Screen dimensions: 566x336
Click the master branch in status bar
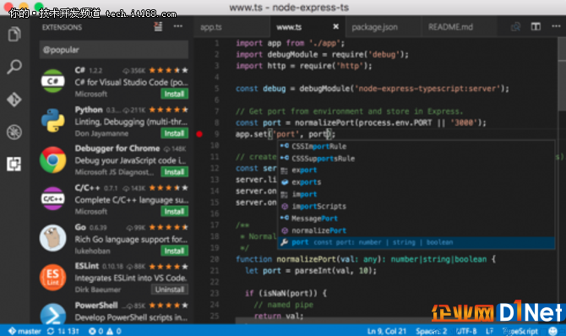tap(24, 331)
